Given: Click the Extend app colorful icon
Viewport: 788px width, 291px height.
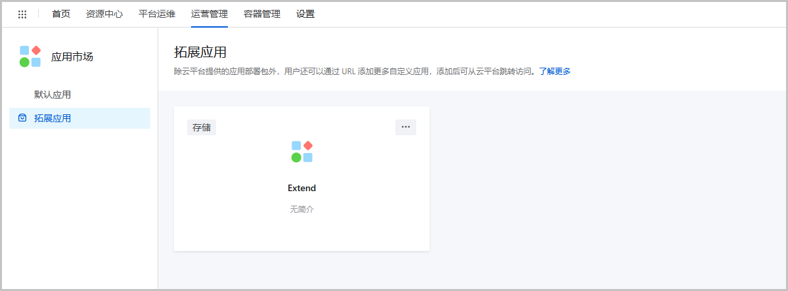Looking at the screenshot, I should (x=302, y=152).
